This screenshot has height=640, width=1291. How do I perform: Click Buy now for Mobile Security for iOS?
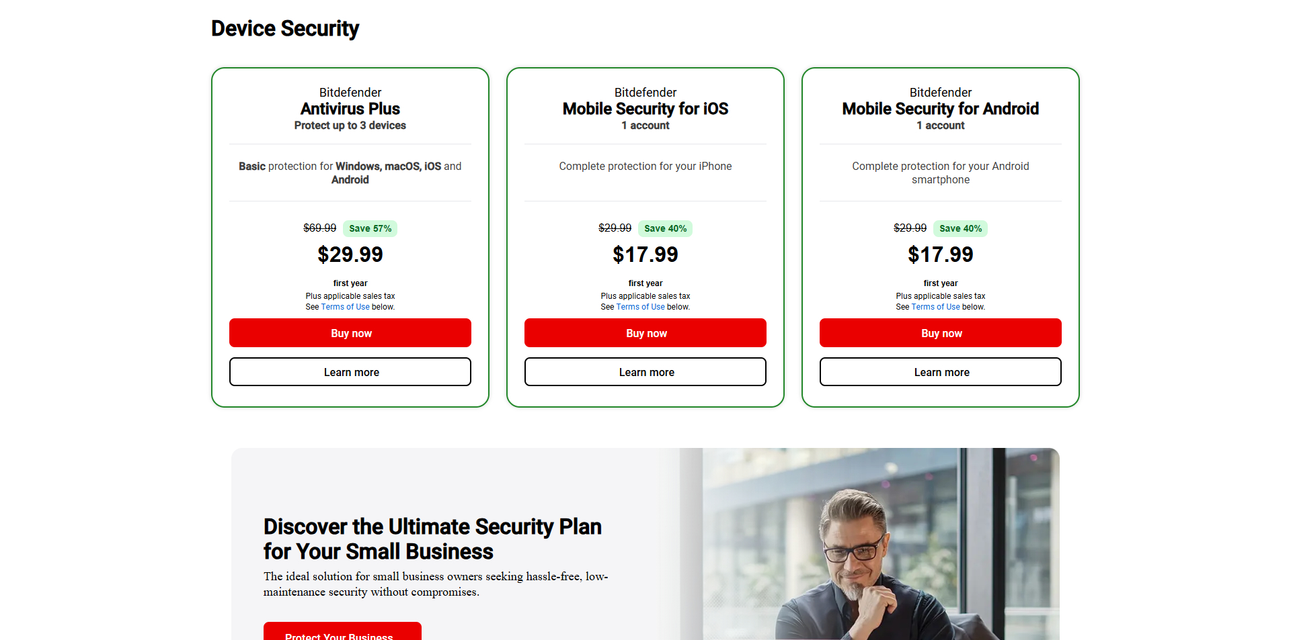pos(645,332)
